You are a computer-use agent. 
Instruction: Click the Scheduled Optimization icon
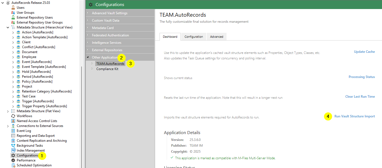click(13, 165)
